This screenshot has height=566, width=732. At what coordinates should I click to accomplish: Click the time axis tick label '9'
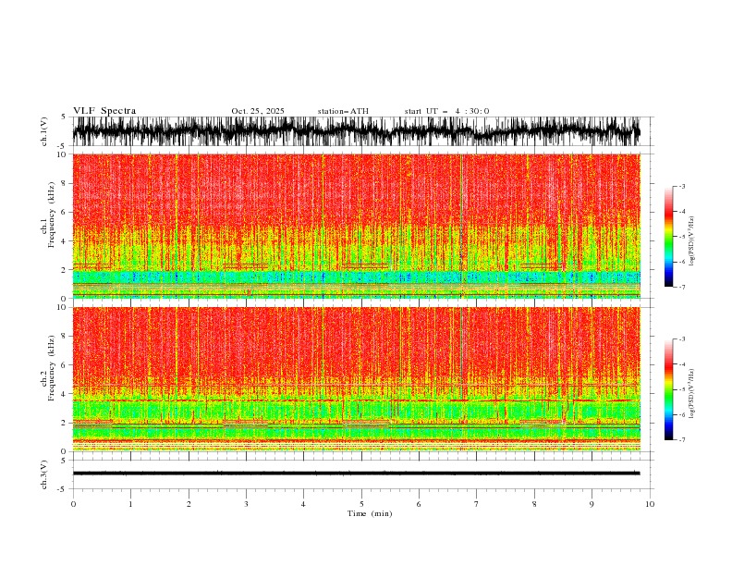pos(592,504)
